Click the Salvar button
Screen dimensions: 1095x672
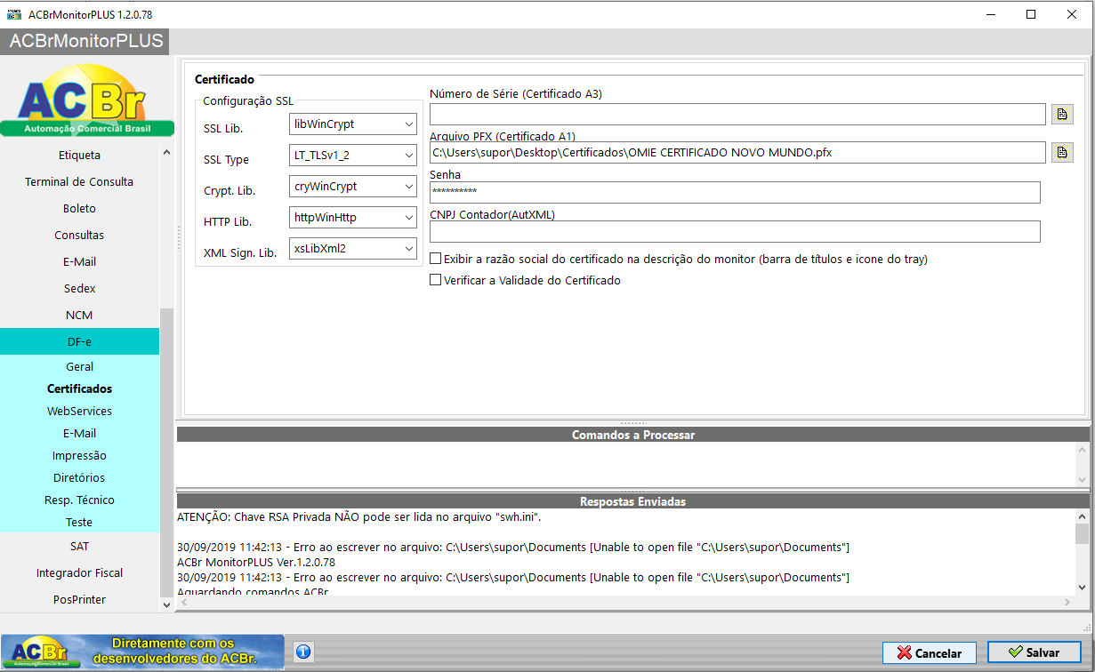coord(1035,652)
